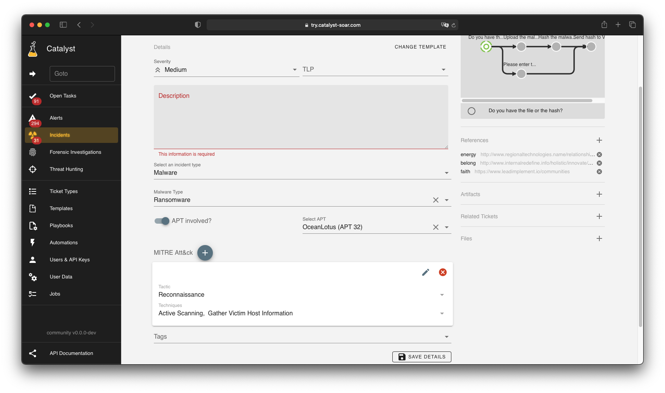Click Change Template
This screenshot has height=393, width=665.
point(420,47)
